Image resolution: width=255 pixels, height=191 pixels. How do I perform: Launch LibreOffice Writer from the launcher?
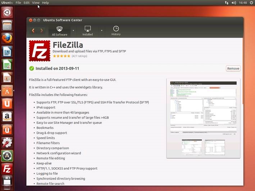[7, 51]
